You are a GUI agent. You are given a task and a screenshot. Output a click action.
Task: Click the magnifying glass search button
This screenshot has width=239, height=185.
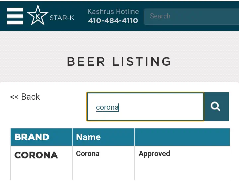(216, 106)
